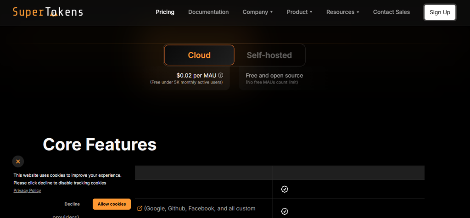Click Allow cookies button

click(x=112, y=204)
